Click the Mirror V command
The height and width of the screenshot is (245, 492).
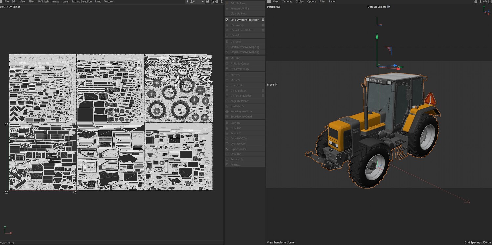pos(245,80)
